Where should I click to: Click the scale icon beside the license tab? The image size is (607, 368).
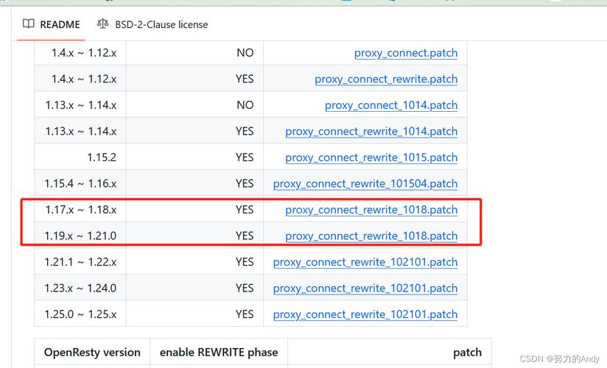[102, 24]
